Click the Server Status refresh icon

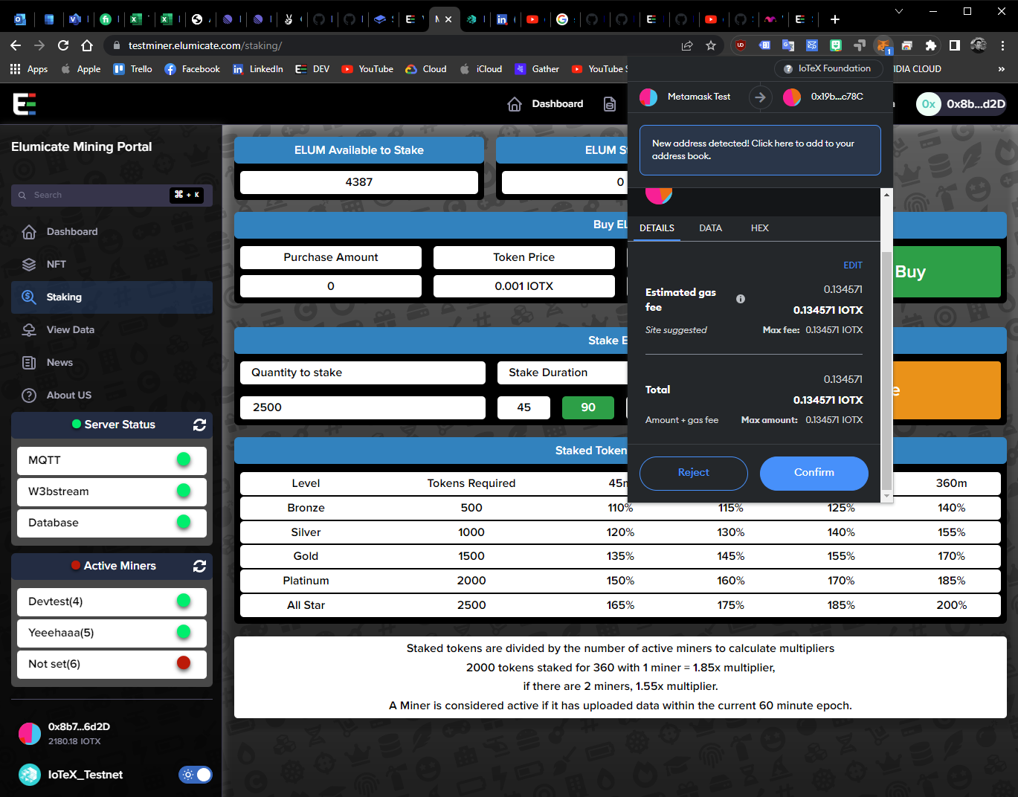tap(199, 425)
